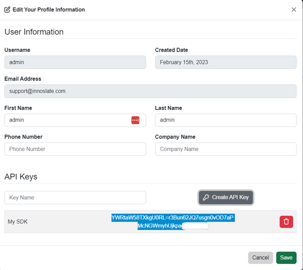Click the edit pencil icon in dialog header

(7, 10)
